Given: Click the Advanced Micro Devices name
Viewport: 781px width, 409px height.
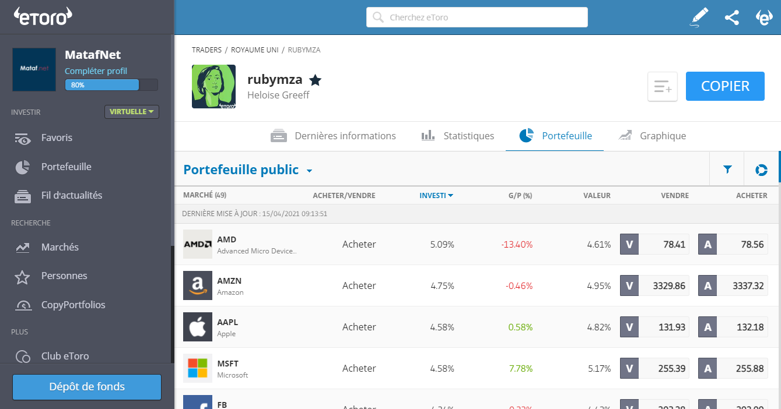Looking at the screenshot, I should [257, 251].
